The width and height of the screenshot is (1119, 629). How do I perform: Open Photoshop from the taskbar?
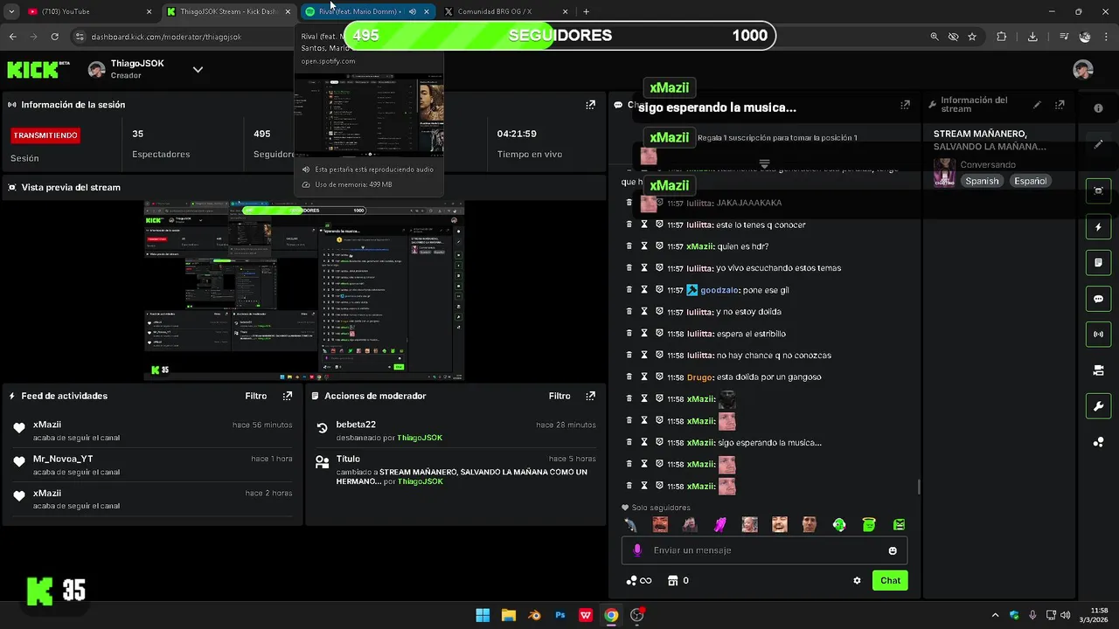(x=560, y=615)
